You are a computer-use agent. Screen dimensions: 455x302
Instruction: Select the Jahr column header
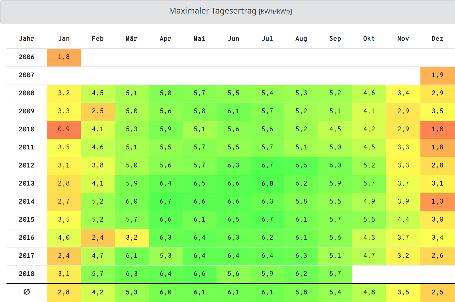[26, 39]
